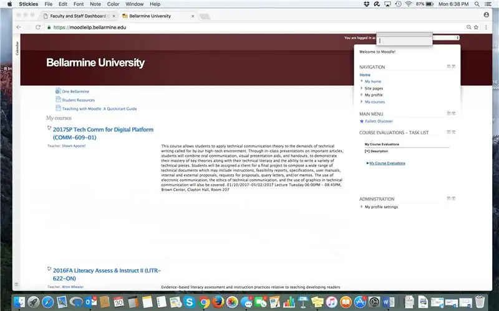Open teacher Shawn Apostel's profile link

(74, 146)
